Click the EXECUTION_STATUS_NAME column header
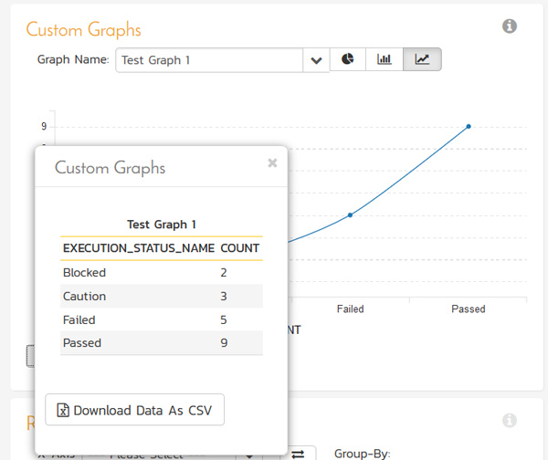 tap(138, 248)
